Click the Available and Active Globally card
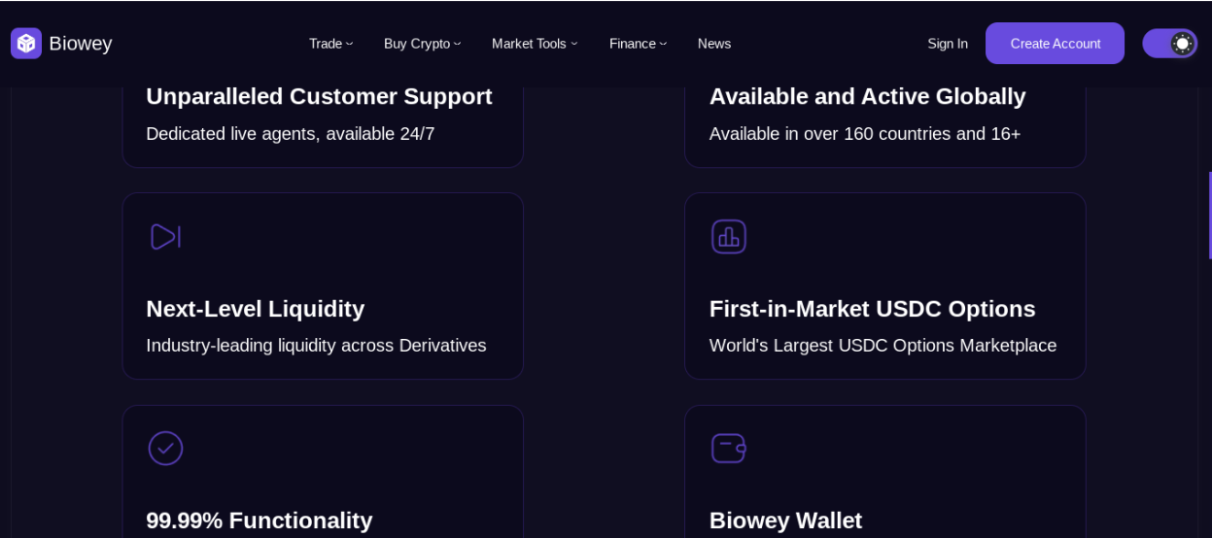 884,121
